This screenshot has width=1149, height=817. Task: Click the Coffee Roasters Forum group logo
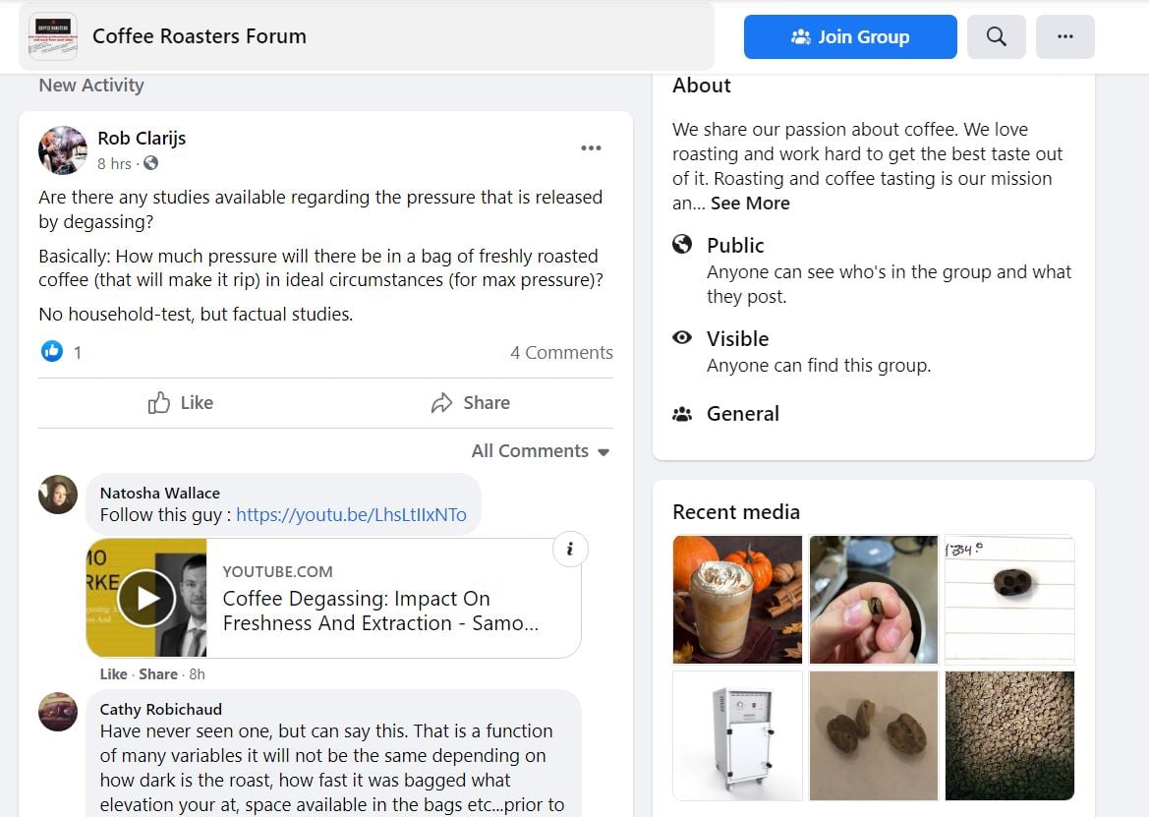[51, 36]
